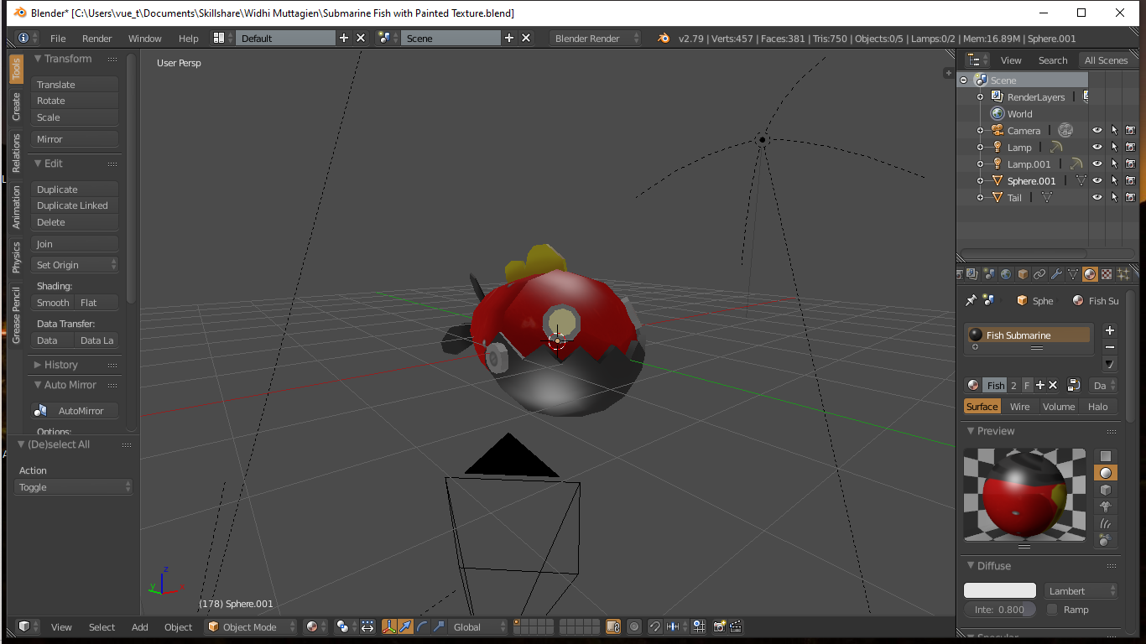Open the Window menu
This screenshot has height=644, width=1146.
click(x=145, y=39)
